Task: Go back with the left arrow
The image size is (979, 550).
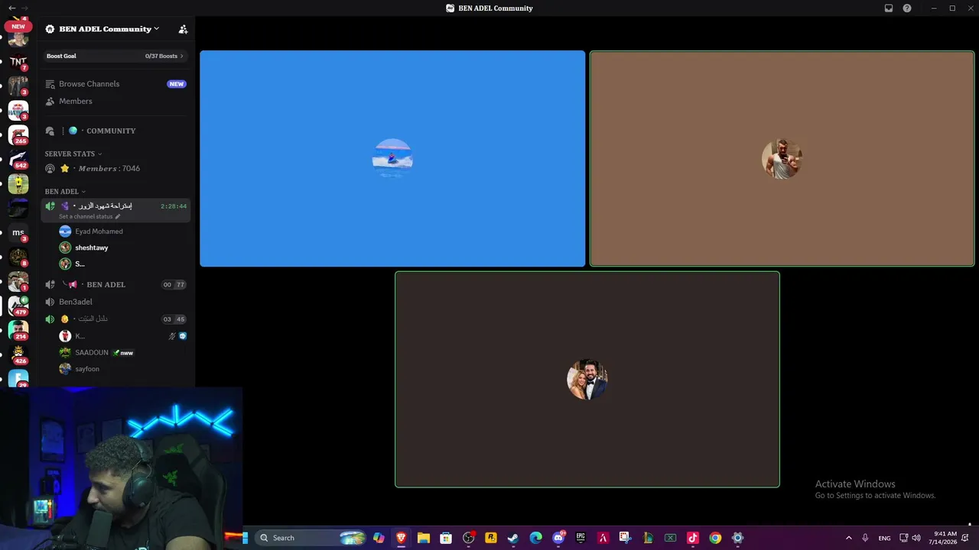Action: (x=11, y=8)
